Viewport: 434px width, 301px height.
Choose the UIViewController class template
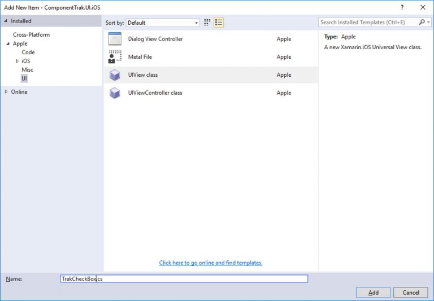[211, 93]
